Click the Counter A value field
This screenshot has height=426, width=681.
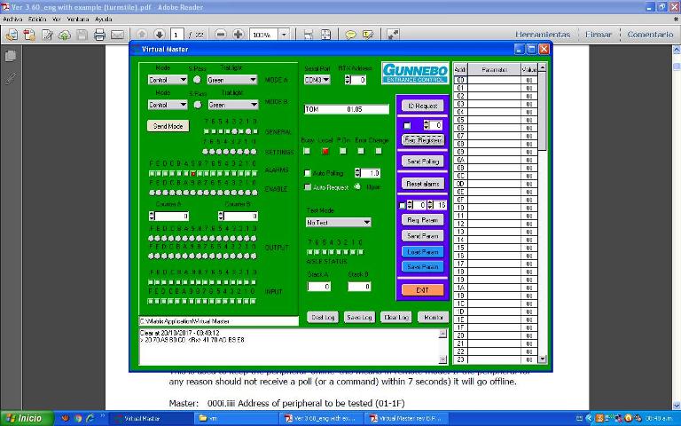171,216
